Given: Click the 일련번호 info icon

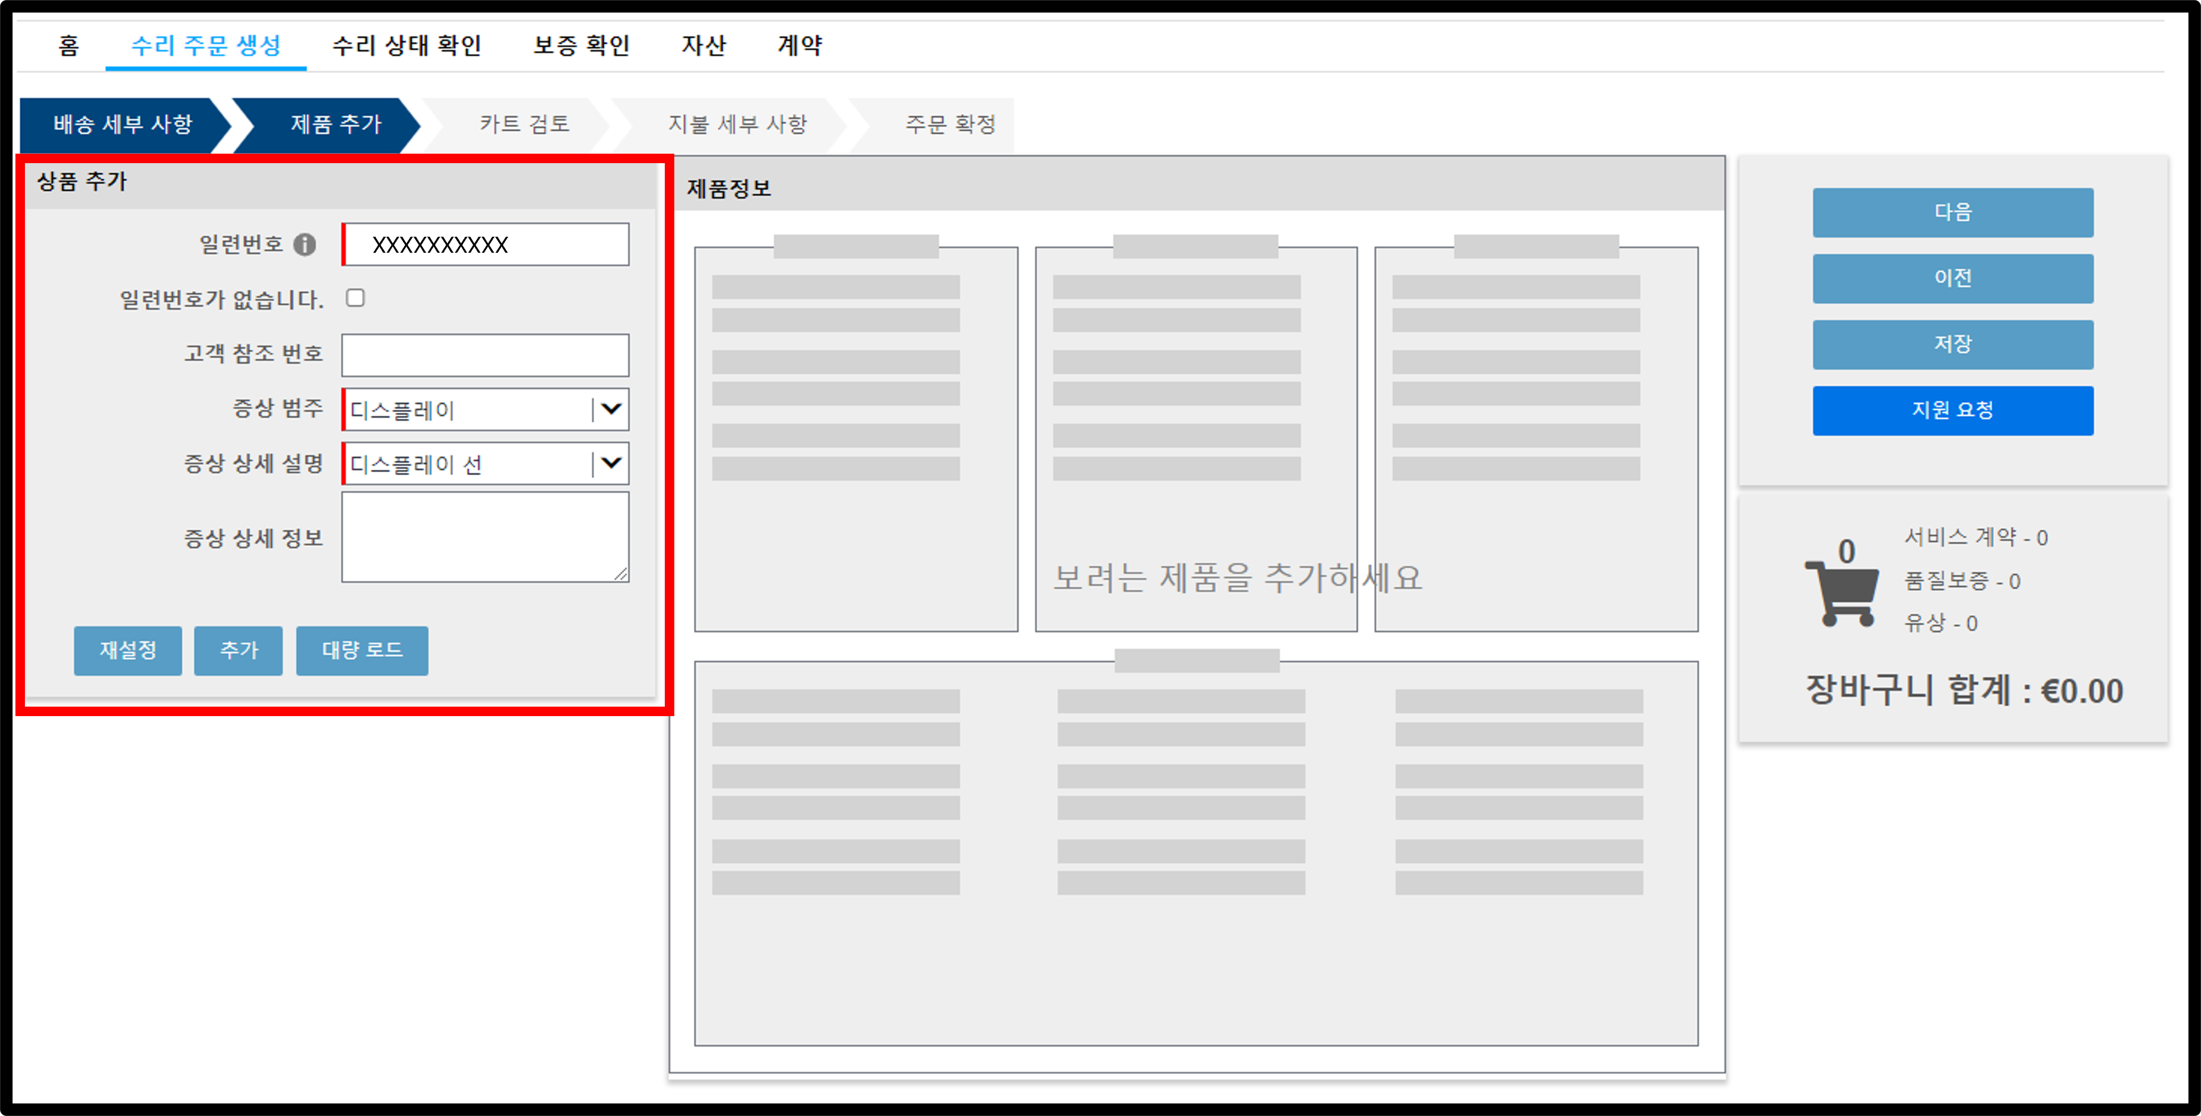Looking at the screenshot, I should coord(304,245).
